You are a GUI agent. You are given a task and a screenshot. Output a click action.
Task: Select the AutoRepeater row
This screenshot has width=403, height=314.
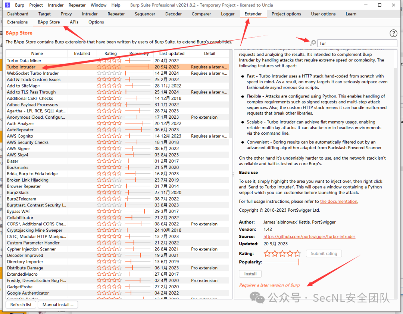tap(118, 130)
